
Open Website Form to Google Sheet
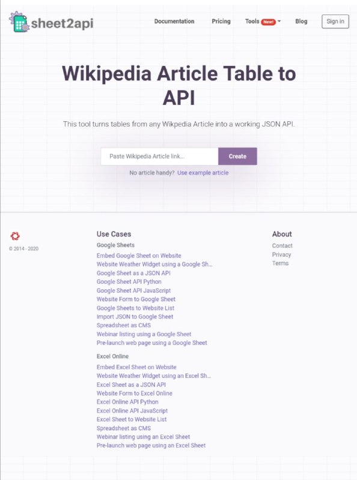(x=136, y=299)
